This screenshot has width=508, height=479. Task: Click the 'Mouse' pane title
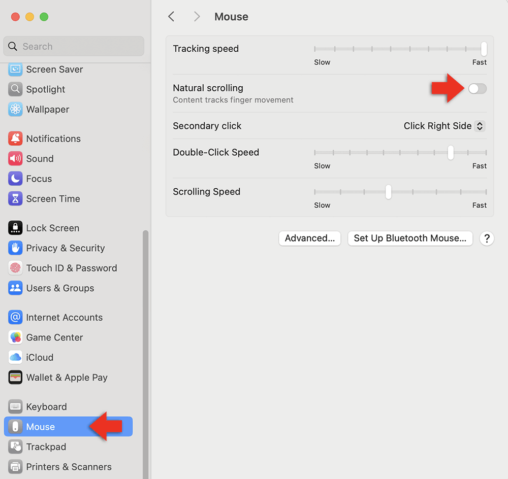231,17
